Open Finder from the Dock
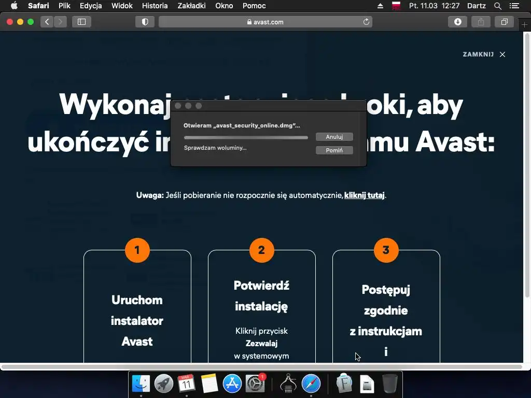This screenshot has width=531, height=398. click(141, 384)
